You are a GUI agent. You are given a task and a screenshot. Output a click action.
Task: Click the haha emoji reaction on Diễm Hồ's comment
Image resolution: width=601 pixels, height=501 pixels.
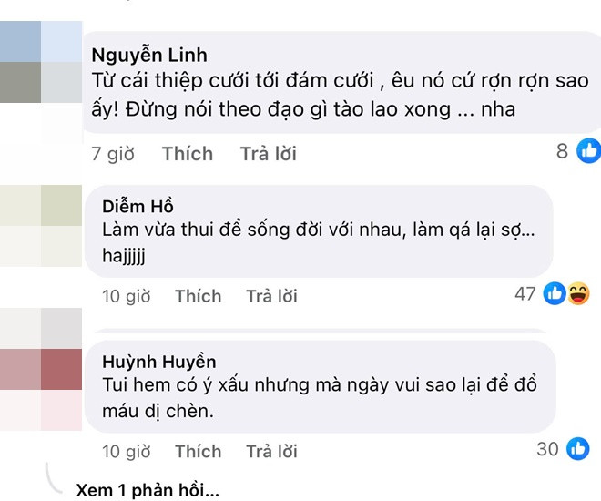point(577,293)
